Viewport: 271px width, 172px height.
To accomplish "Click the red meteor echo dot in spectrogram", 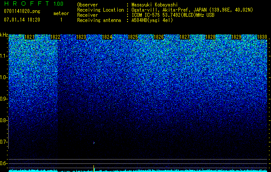I will point(94,143).
